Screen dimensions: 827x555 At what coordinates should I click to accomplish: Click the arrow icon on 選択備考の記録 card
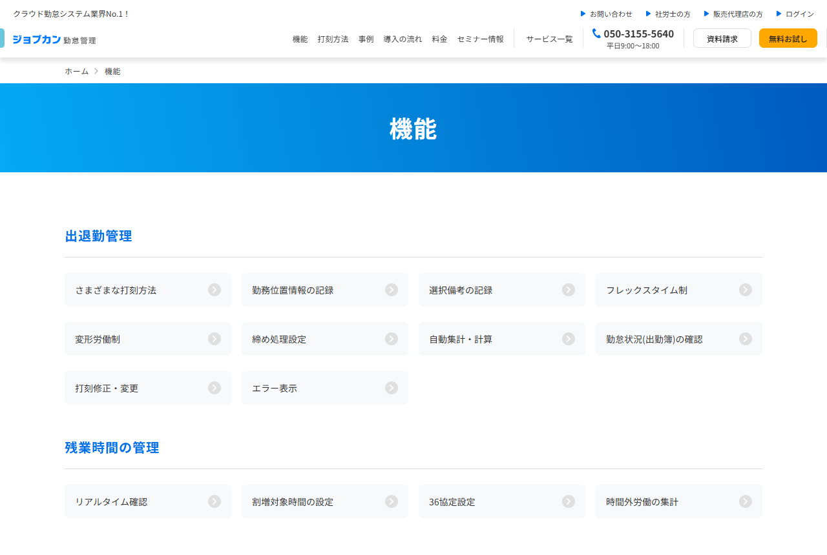coord(569,290)
